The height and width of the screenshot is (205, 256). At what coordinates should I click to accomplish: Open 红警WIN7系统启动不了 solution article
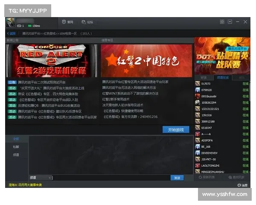tap(130, 94)
